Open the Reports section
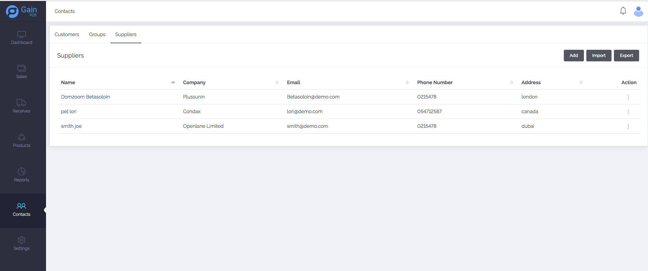This screenshot has height=271, width=648. (21, 175)
